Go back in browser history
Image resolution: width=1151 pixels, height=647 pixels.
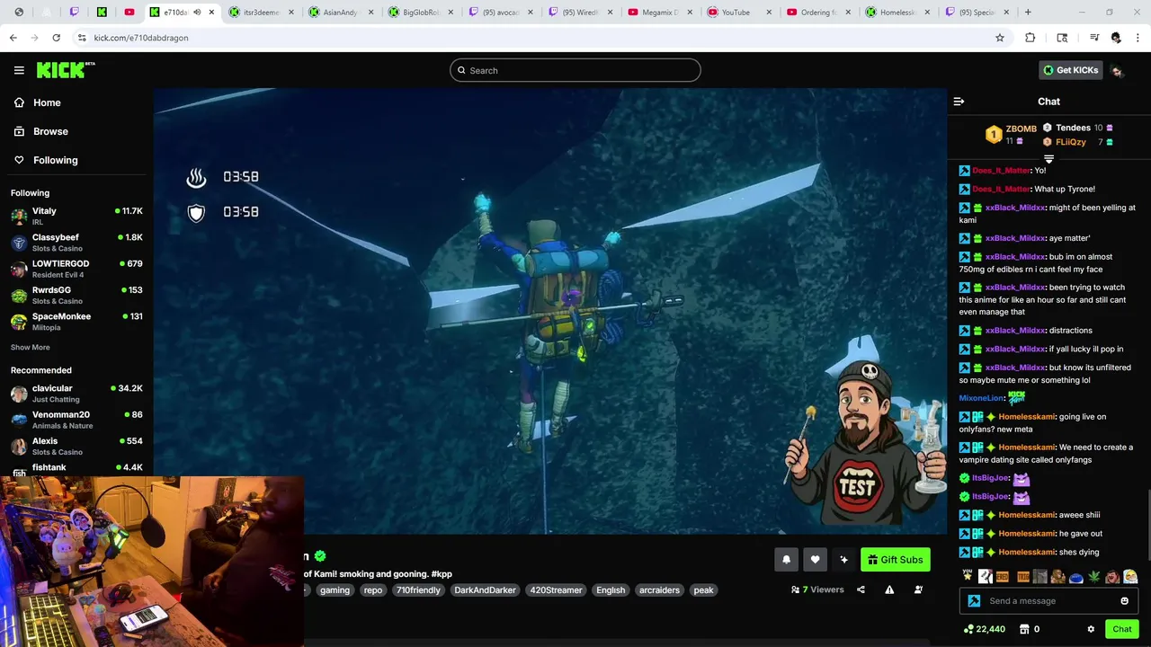pyautogui.click(x=13, y=38)
